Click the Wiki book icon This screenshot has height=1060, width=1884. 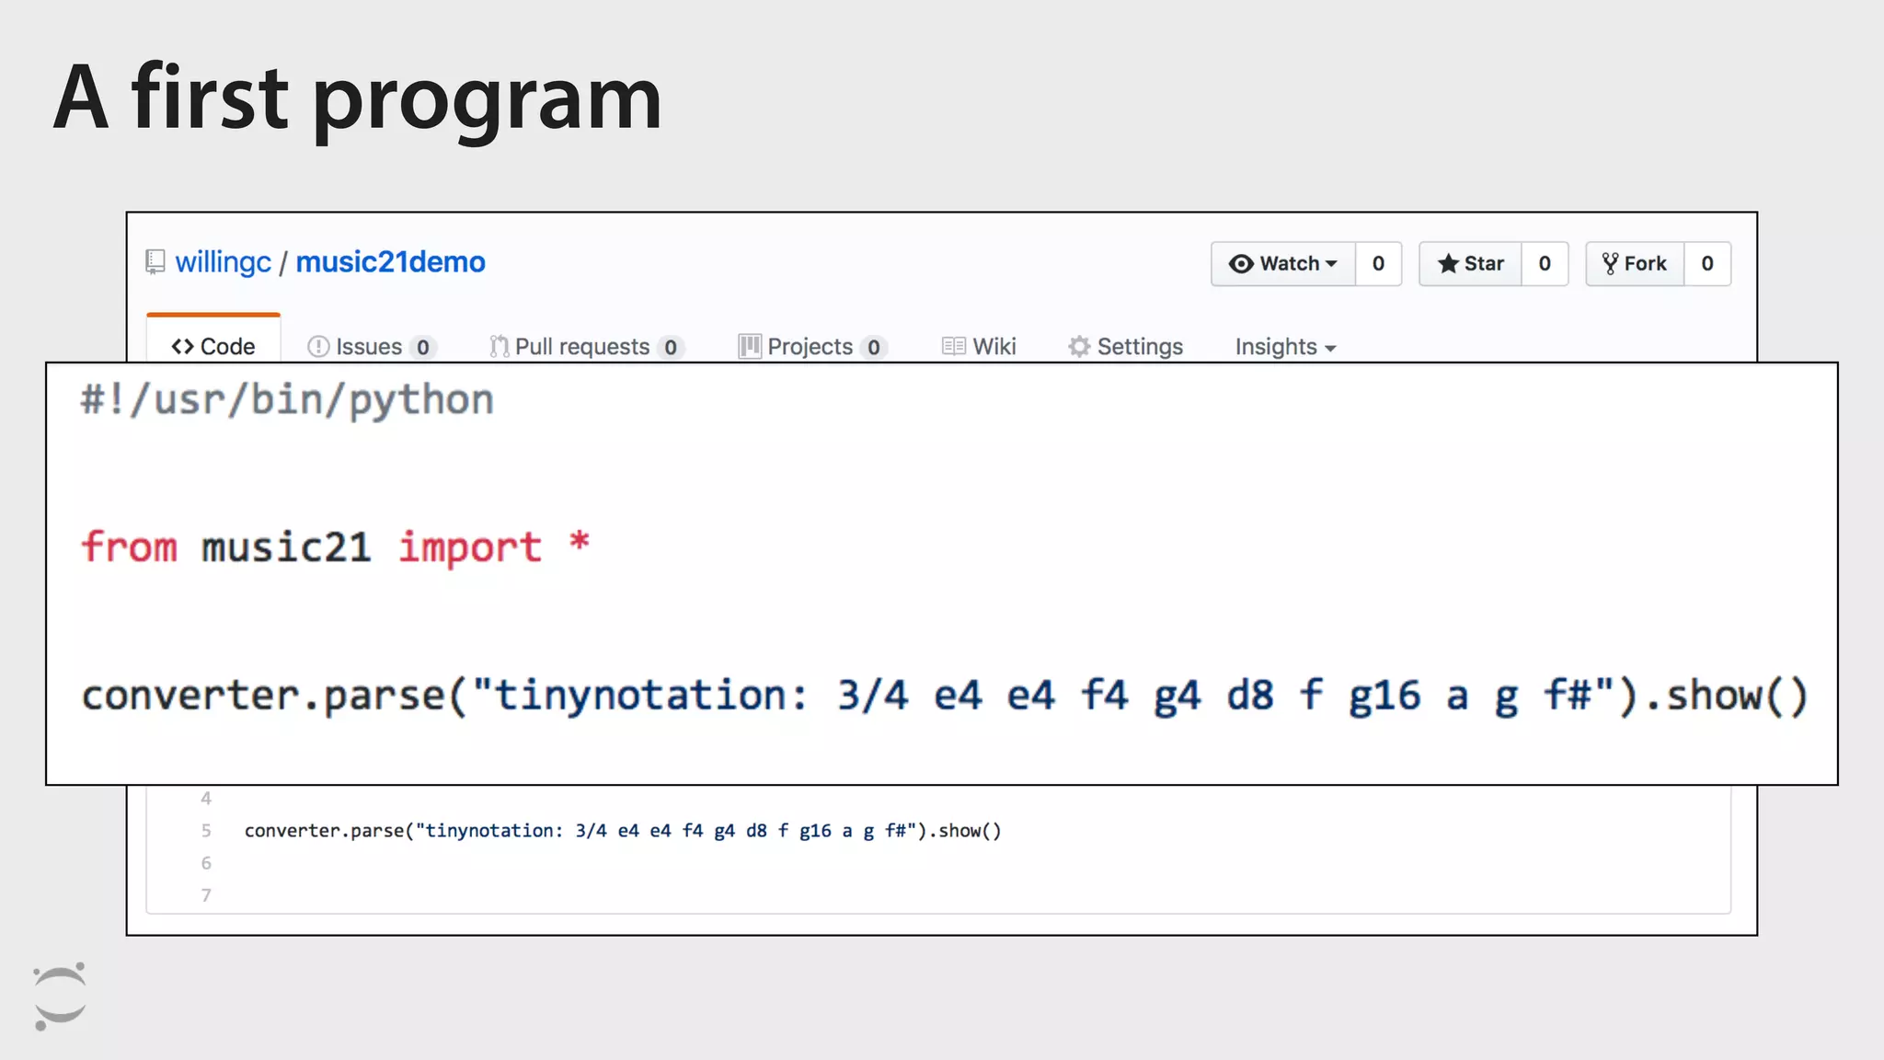pos(954,346)
